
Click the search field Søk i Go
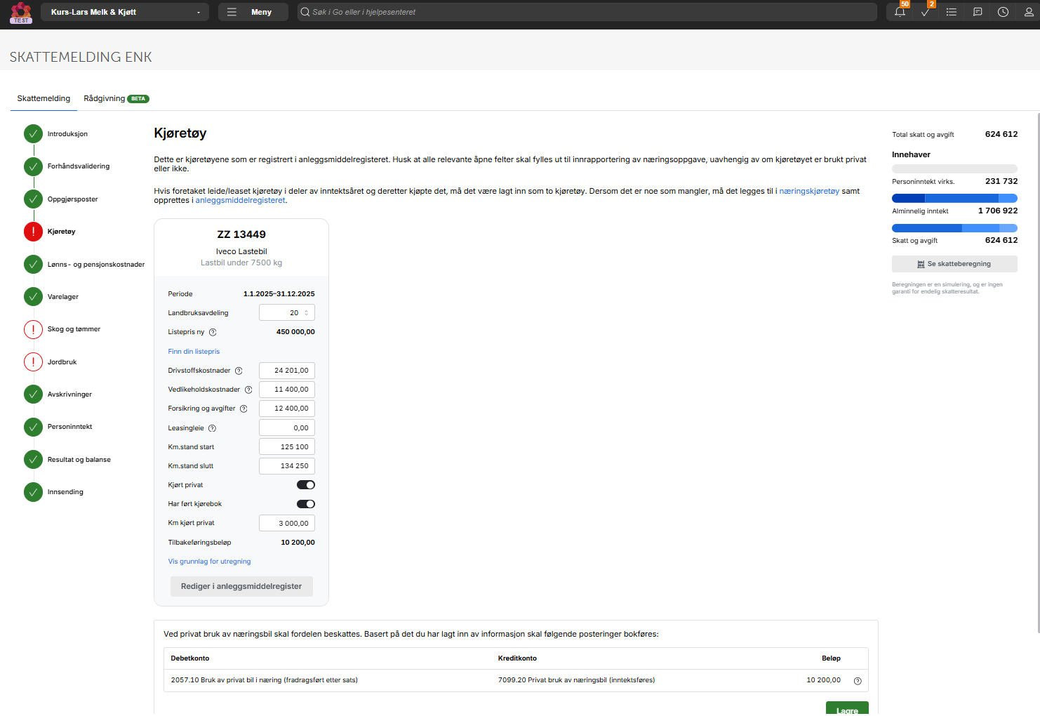[587, 12]
